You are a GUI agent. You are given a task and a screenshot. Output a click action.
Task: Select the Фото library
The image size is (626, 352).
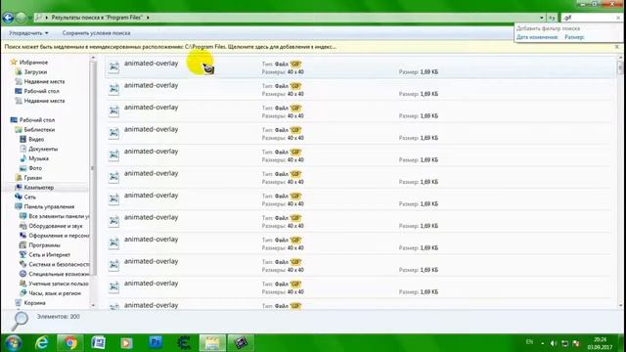click(35, 168)
